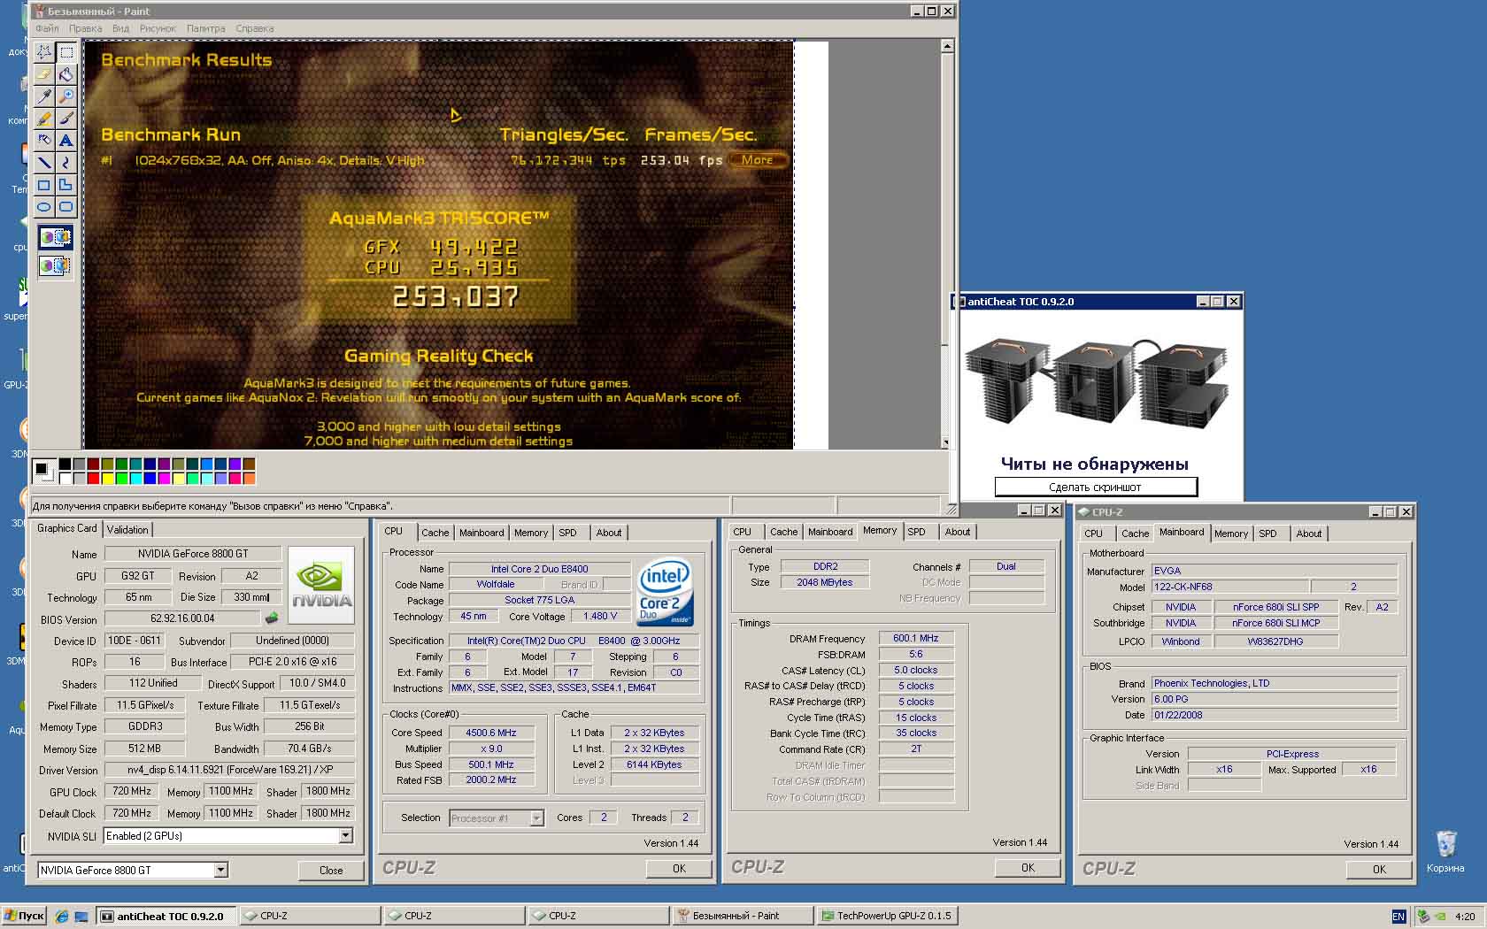Viewport: 1487px width, 929px height.
Task: Select the Polygon shape tool
Action: click(66, 185)
